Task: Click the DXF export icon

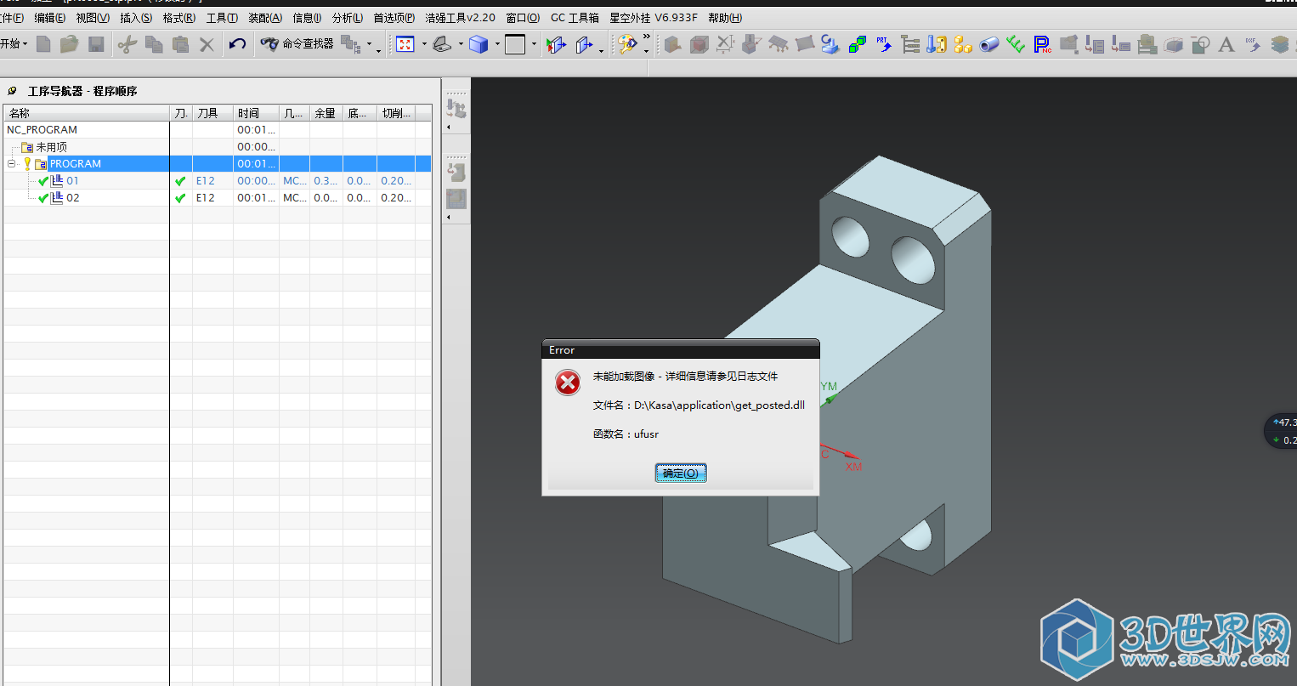Action: click(1253, 44)
